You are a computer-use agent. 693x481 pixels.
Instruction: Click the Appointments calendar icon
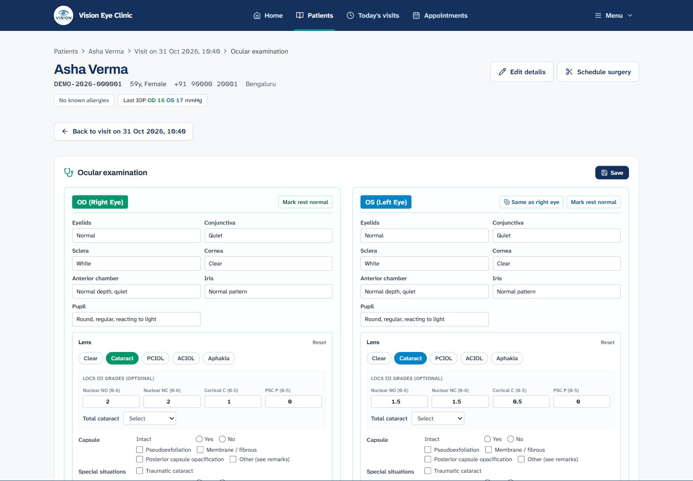click(x=416, y=16)
